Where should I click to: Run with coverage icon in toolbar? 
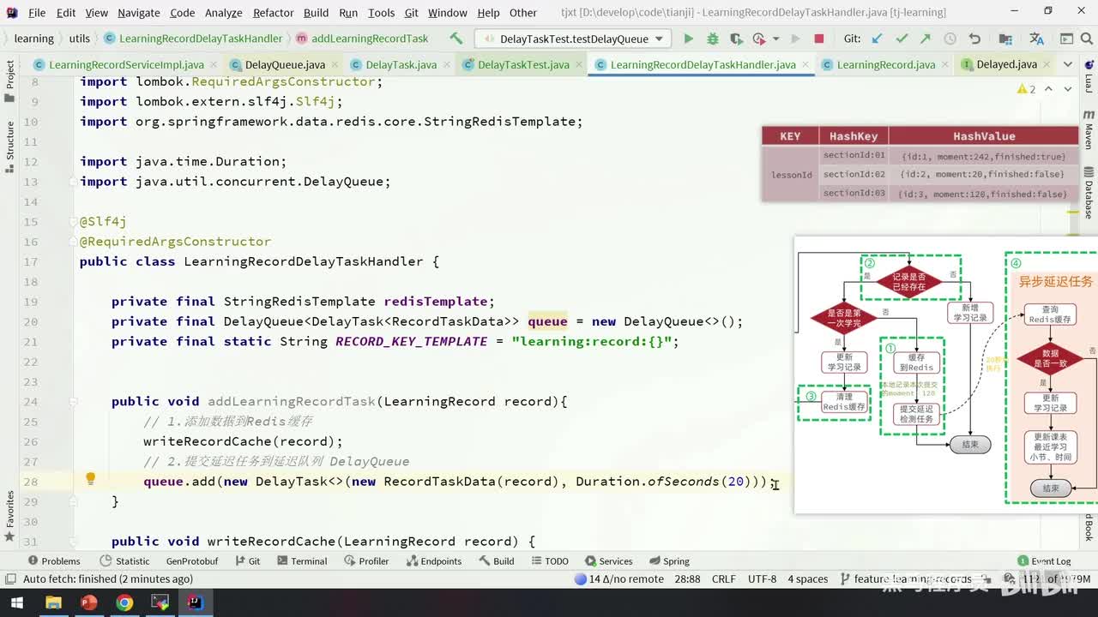736,39
